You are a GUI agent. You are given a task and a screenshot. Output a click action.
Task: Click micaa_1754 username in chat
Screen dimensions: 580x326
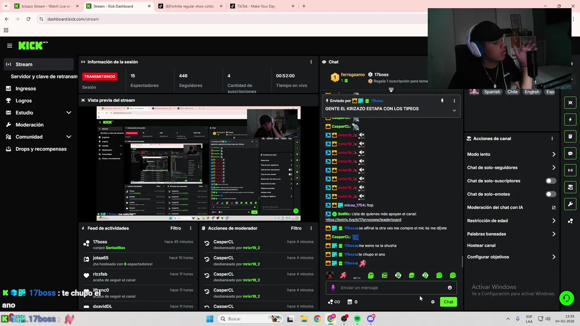354,205
